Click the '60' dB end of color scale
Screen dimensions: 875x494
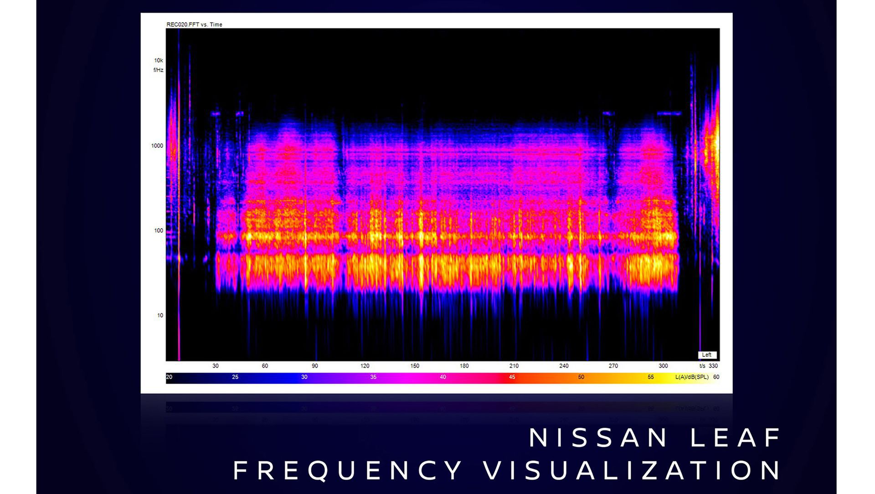(x=716, y=377)
